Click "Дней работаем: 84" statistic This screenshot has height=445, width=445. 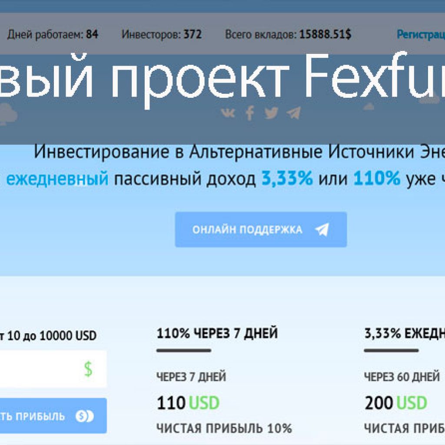coord(53,34)
